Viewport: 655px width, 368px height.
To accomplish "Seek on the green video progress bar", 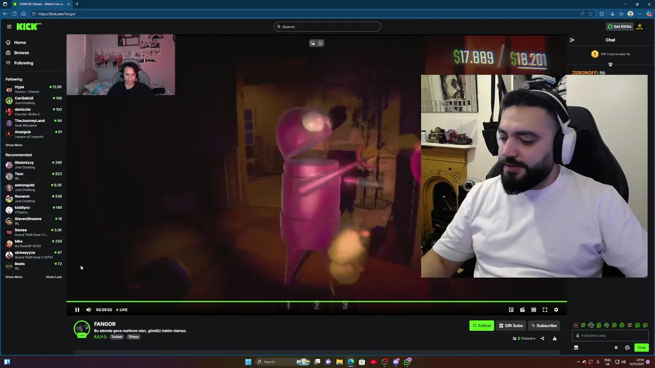I will (x=317, y=302).
